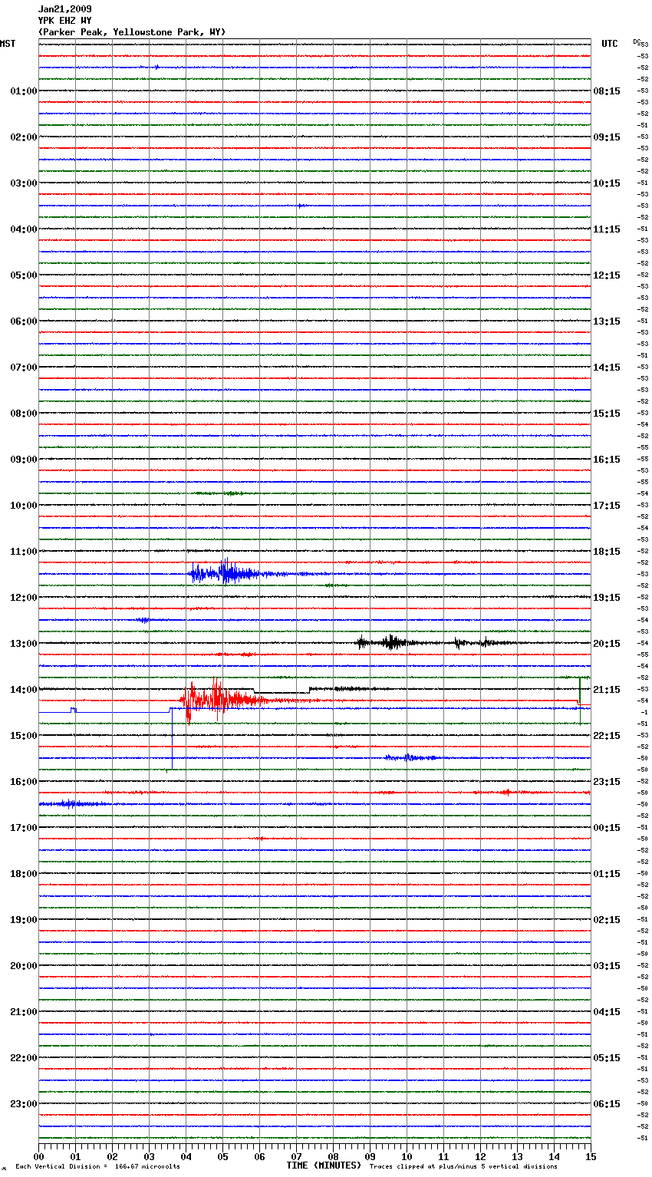Select the 07:00 MST time label
Viewport: 652px width, 1177px height.
click(24, 368)
